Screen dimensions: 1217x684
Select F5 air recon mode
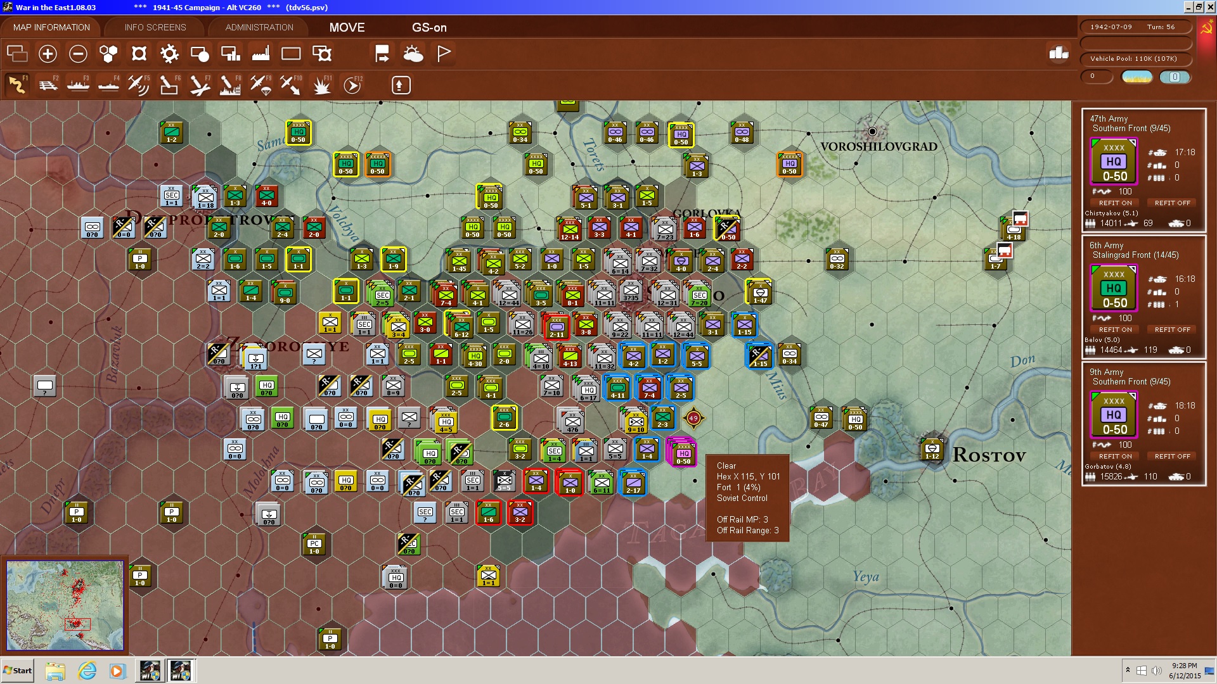click(x=139, y=84)
